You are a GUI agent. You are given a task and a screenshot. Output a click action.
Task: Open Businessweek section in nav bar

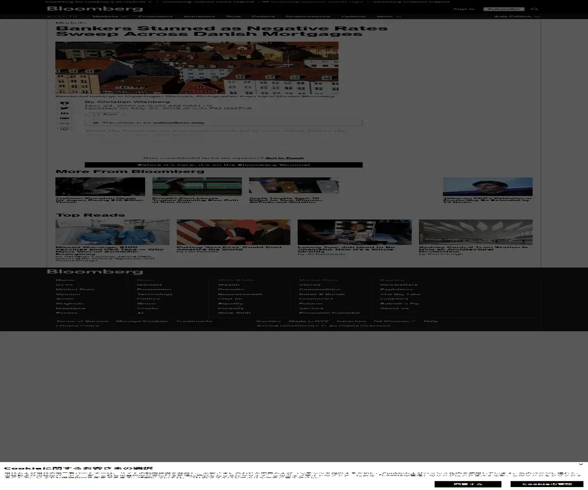click(308, 17)
